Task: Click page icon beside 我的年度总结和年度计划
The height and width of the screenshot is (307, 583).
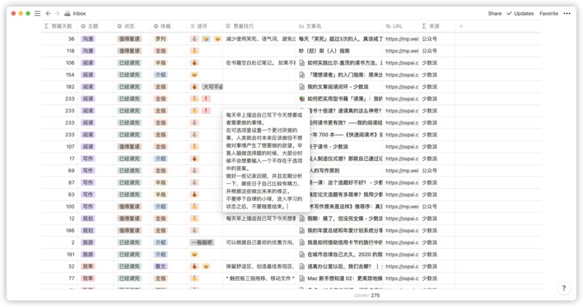Action: tap(302, 231)
